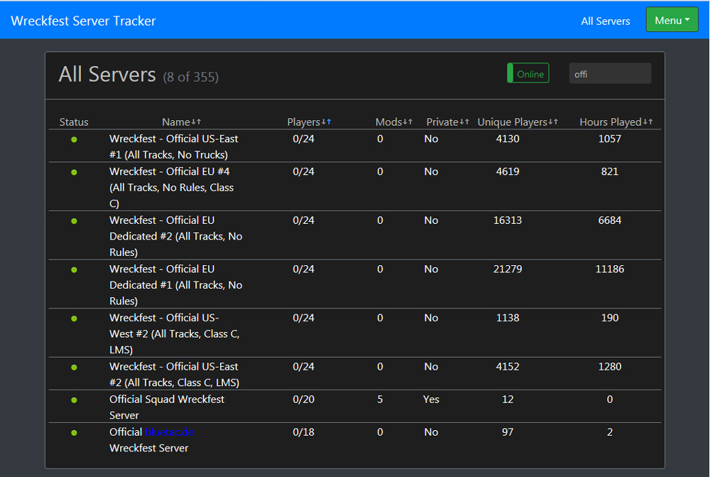Click the status dot for Official EU #4

(74, 172)
